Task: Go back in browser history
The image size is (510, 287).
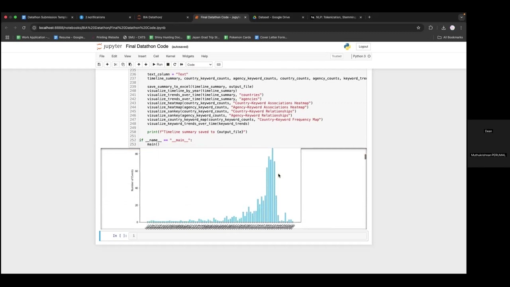Action: click(x=6, y=28)
